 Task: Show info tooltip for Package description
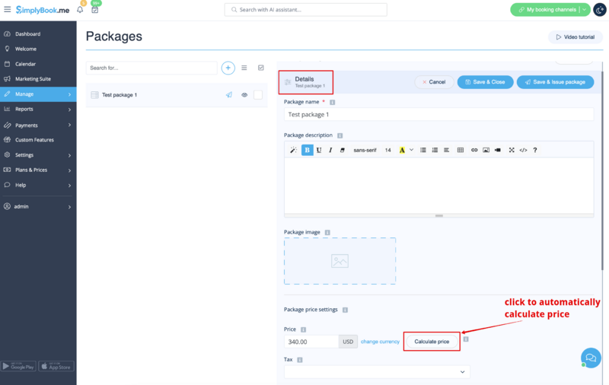click(340, 135)
